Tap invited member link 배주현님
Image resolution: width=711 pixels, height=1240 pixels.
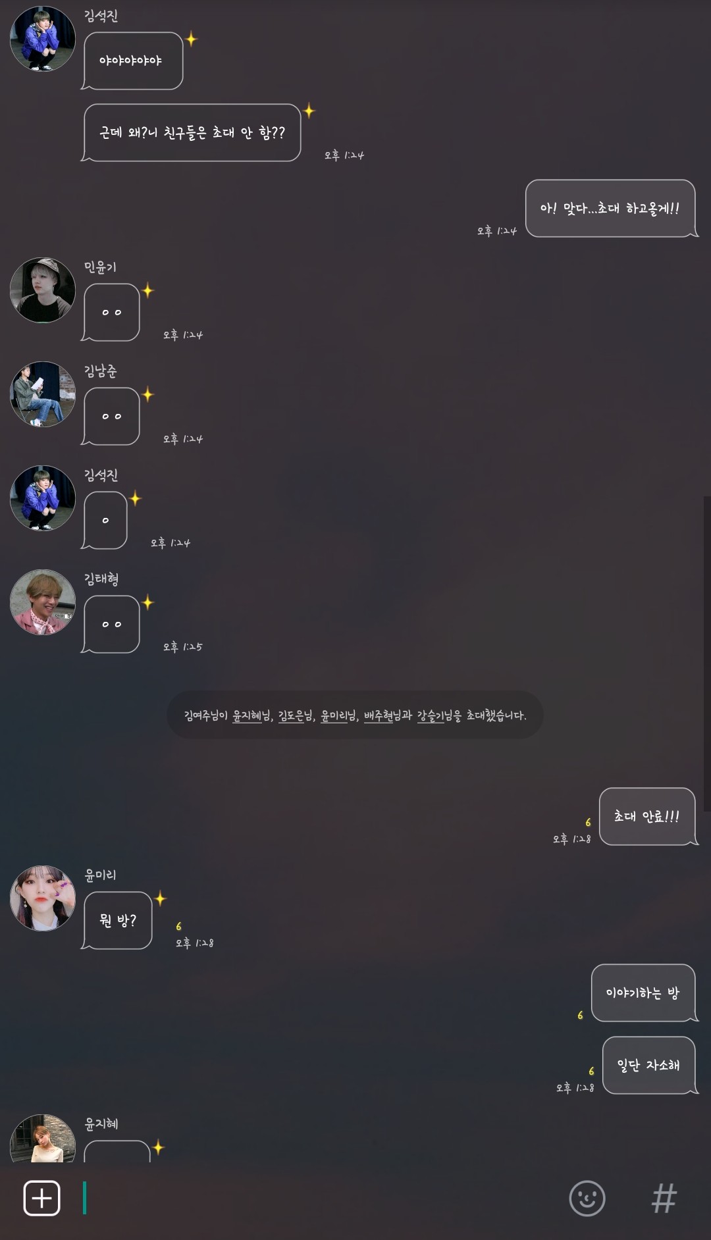383,715
